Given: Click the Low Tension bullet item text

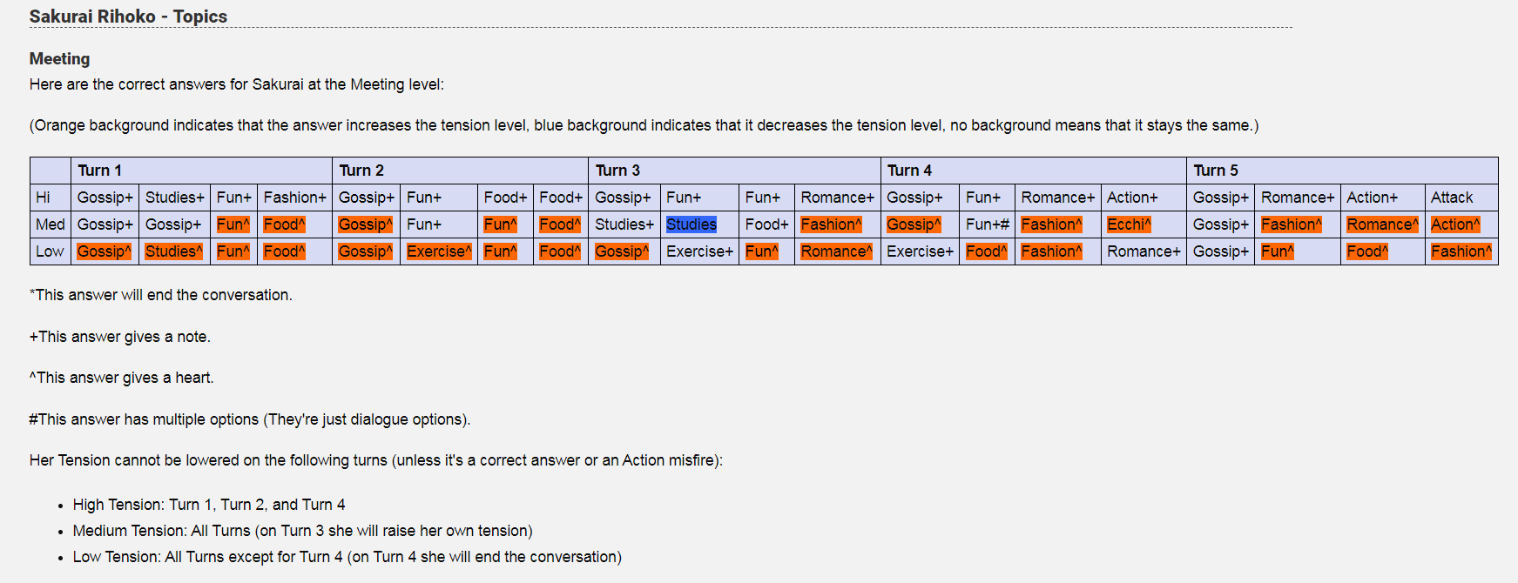Looking at the screenshot, I should pos(347,557).
